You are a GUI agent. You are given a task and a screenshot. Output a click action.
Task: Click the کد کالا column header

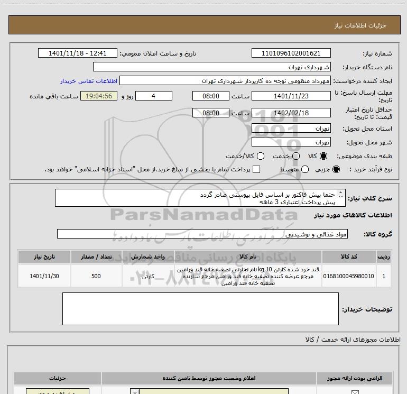pyautogui.click(x=349, y=256)
